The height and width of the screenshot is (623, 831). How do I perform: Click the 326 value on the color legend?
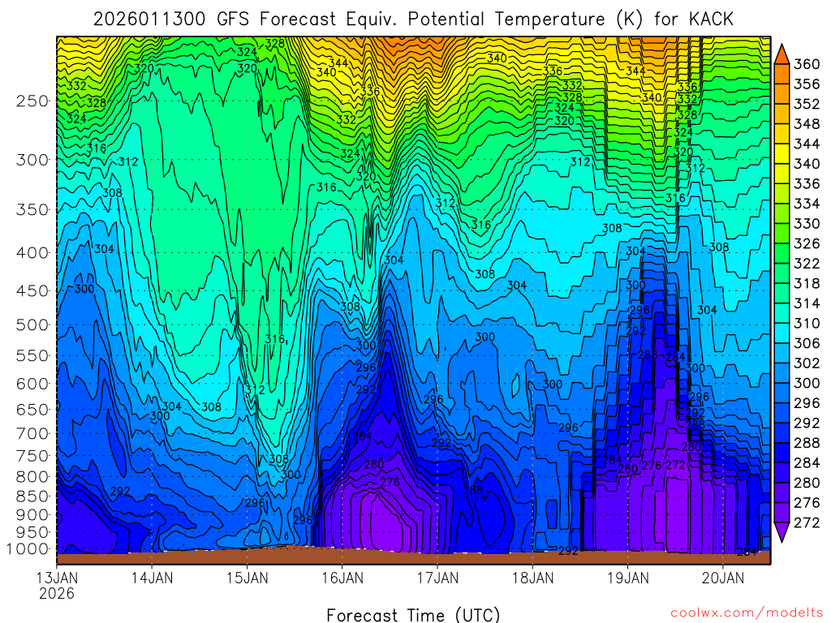807,243
